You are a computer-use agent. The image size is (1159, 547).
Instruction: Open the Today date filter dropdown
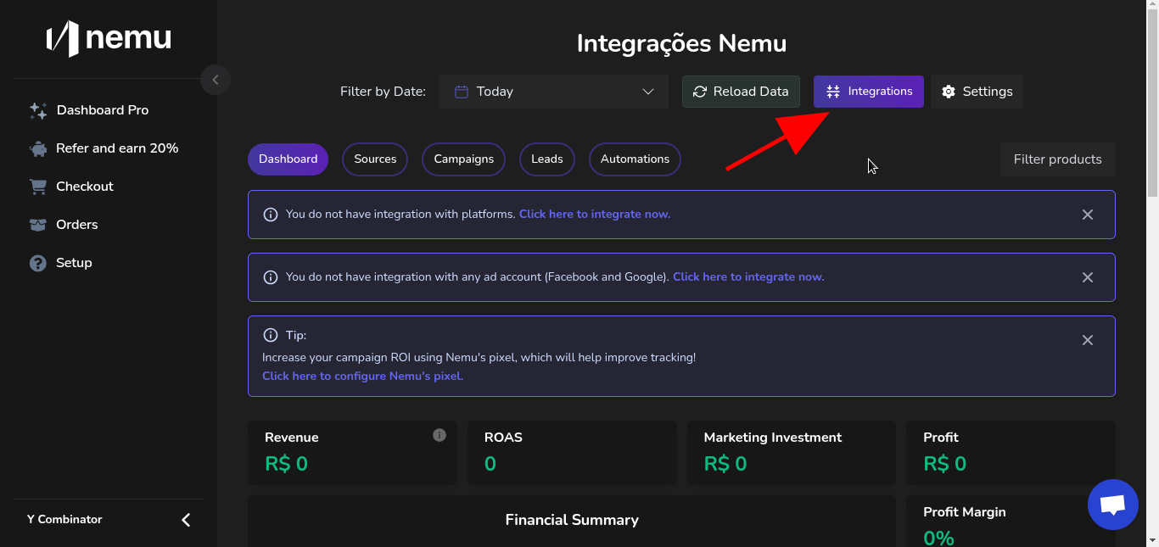coord(554,92)
